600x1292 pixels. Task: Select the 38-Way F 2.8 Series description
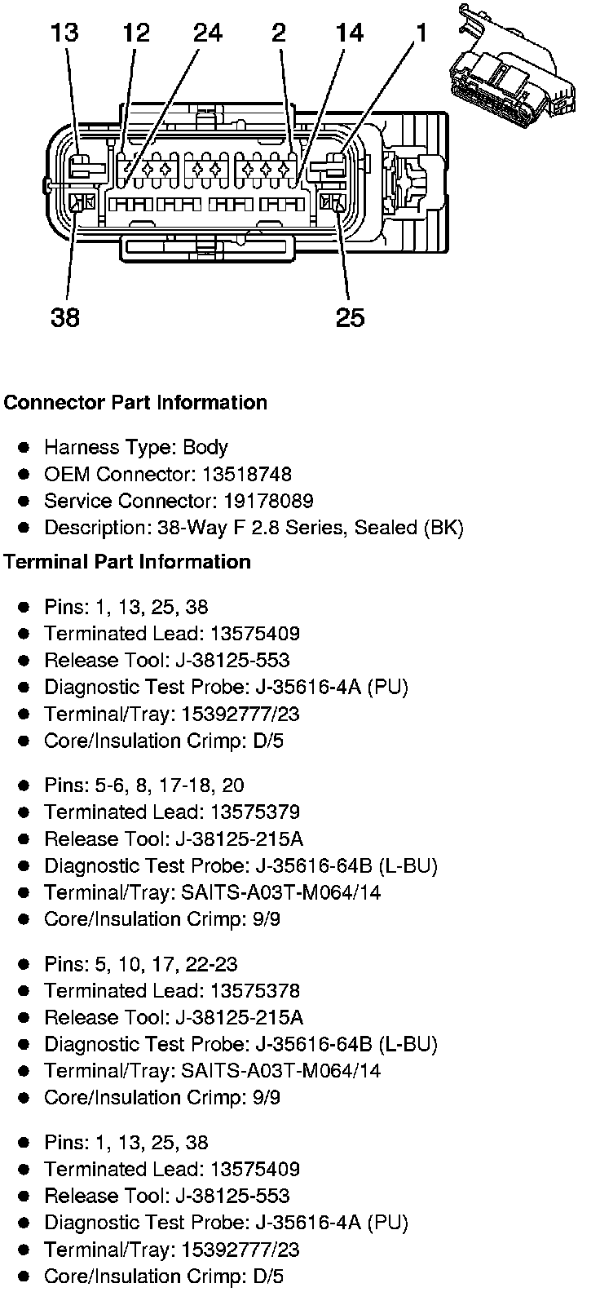(253, 528)
